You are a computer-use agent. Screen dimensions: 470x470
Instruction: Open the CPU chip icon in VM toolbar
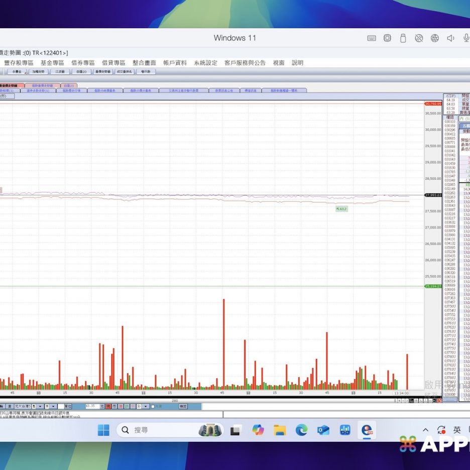(387, 38)
